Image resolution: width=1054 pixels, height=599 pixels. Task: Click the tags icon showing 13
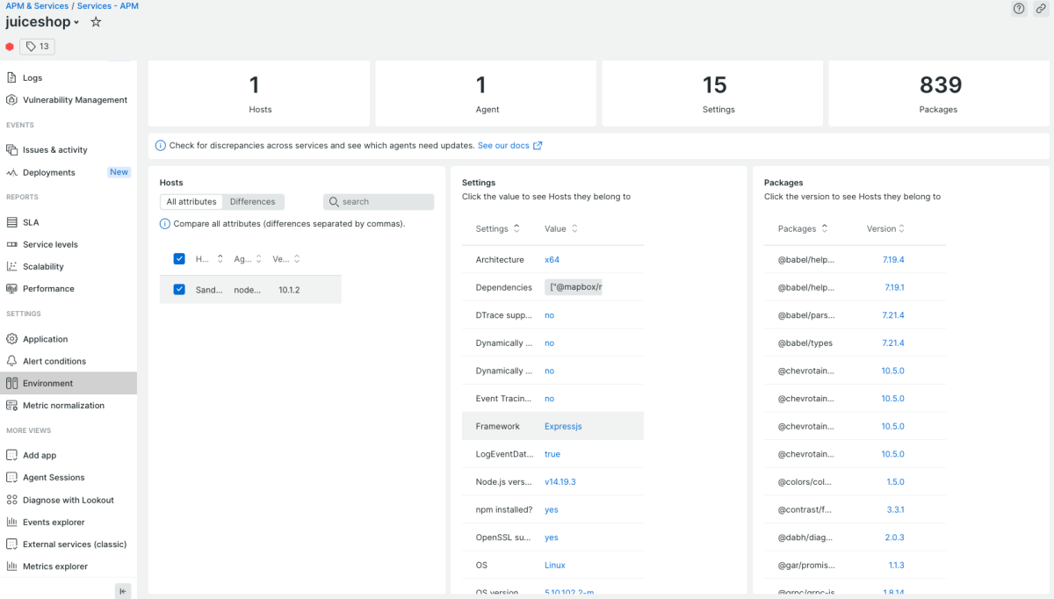pyautogui.click(x=38, y=47)
